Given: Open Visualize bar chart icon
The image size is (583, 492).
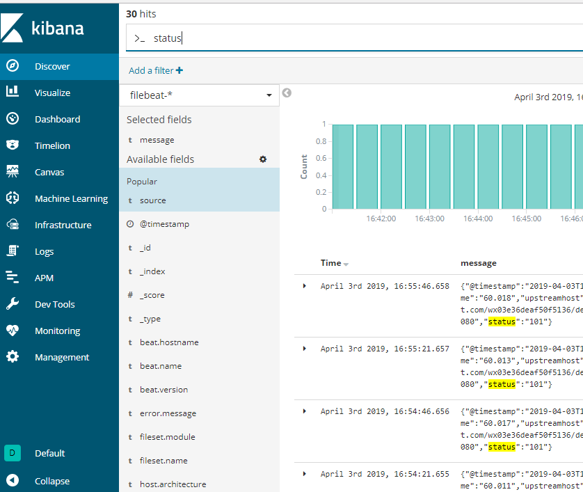Looking at the screenshot, I should (x=13, y=91).
